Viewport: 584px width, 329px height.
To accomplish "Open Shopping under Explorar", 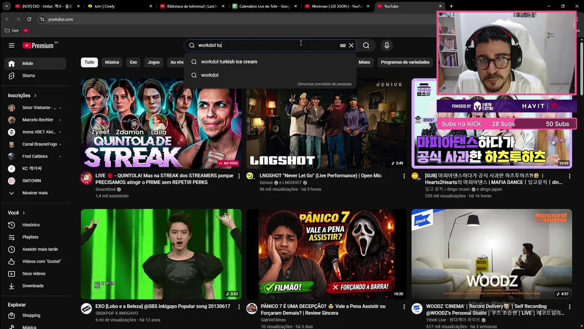I will (x=35, y=315).
